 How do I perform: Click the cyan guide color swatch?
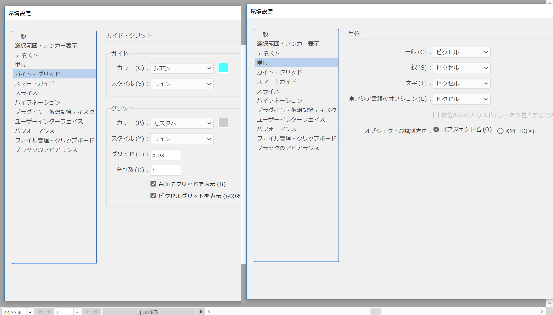pos(223,68)
